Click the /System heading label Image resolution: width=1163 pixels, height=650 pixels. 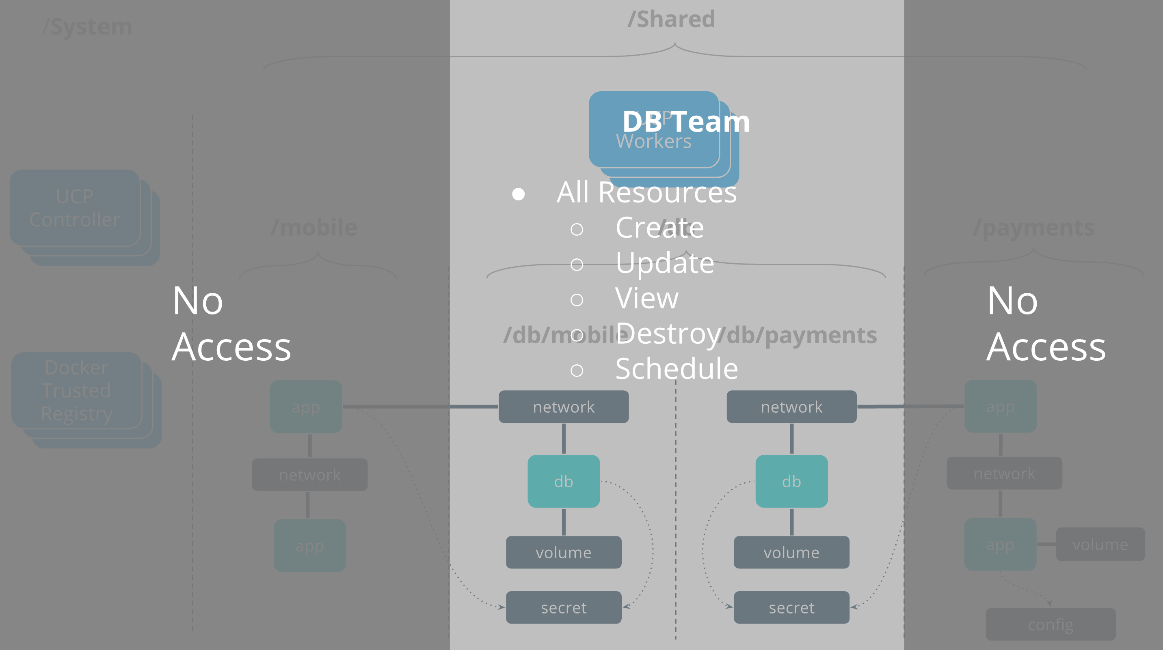coord(87,27)
